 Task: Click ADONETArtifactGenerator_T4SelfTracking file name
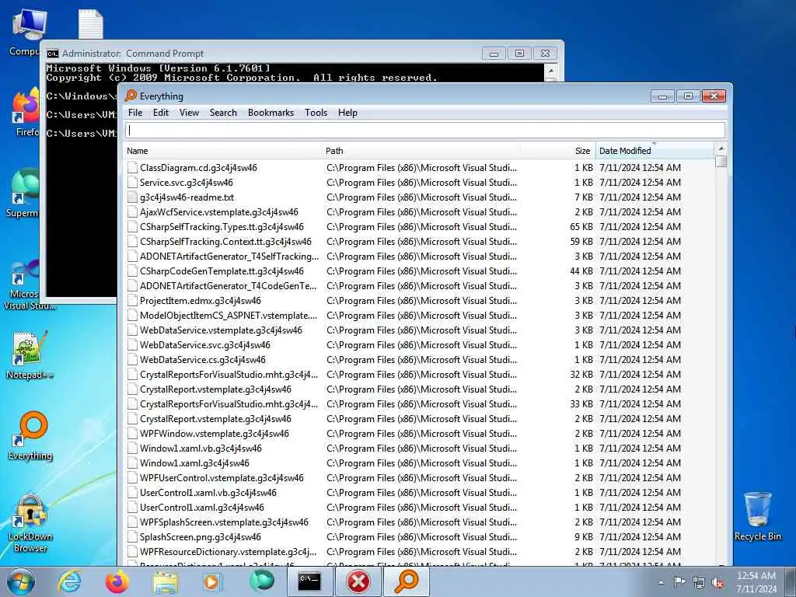(229, 257)
